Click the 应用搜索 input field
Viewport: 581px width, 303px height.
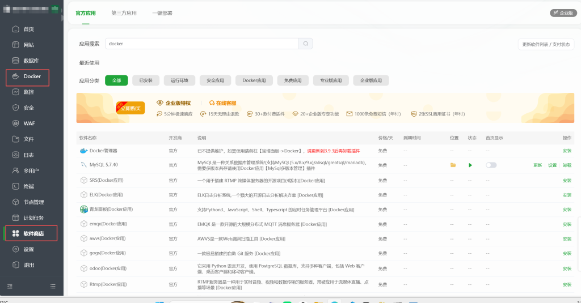(x=201, y=44)
